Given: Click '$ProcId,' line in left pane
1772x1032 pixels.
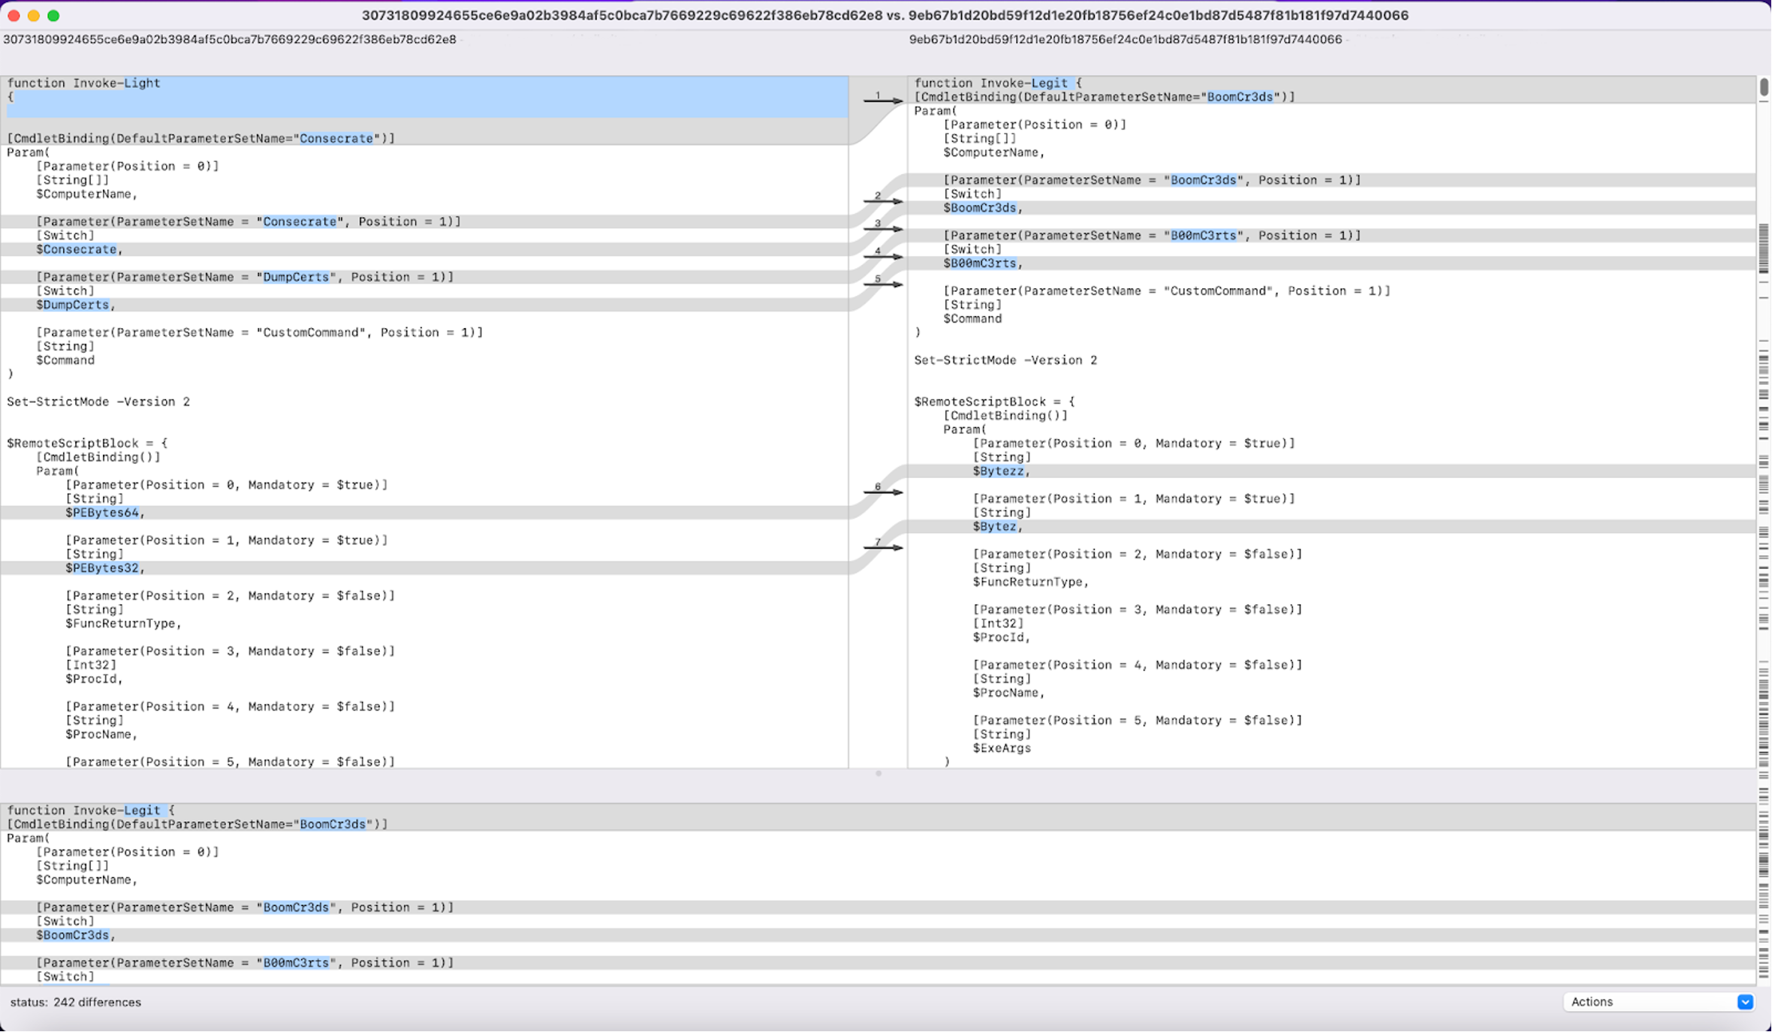Looking at the screenshot, I should [x=94, y=679].
